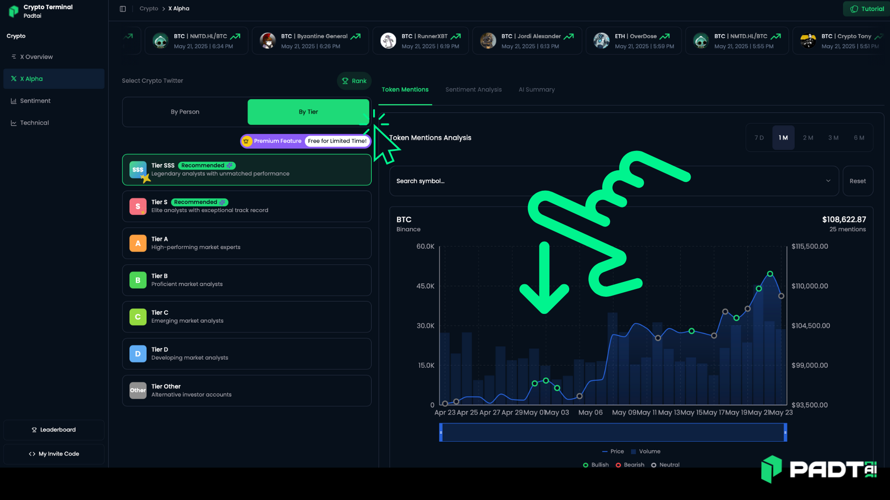Click the chart range slider left handle
The width and height of the screenshot is (890, 500).
[x=441, y=432]
